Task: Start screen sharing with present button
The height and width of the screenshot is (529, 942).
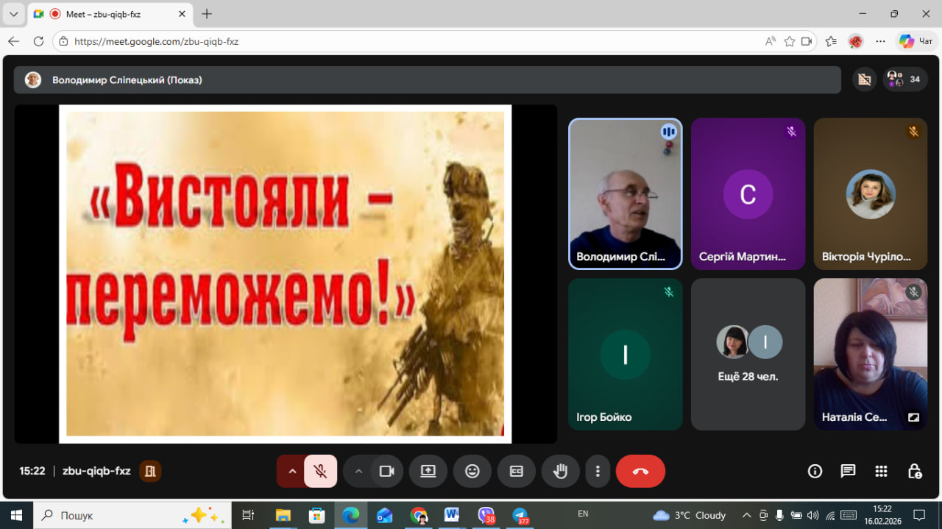Action: point(428,472)
